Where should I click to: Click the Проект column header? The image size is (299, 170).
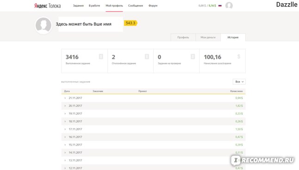click(143, 91)
